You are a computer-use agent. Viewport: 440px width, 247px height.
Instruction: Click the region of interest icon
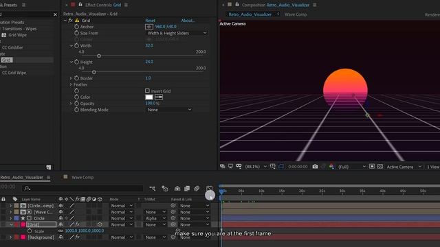click(372, 167)
